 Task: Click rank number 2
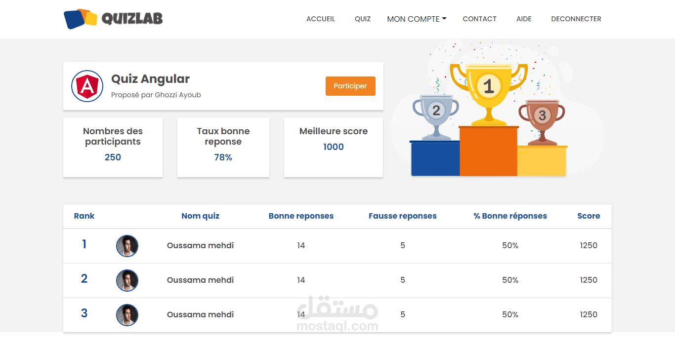[x=84, y=279]
